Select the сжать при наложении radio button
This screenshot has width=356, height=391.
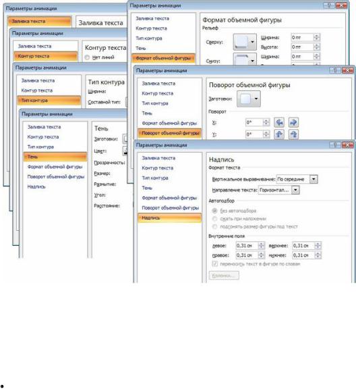click(x=214, y=219)
